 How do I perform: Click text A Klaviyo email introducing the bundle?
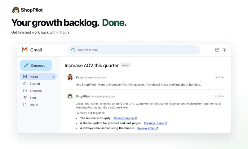[107, 128]
